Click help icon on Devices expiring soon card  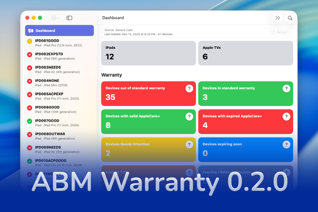287,145
